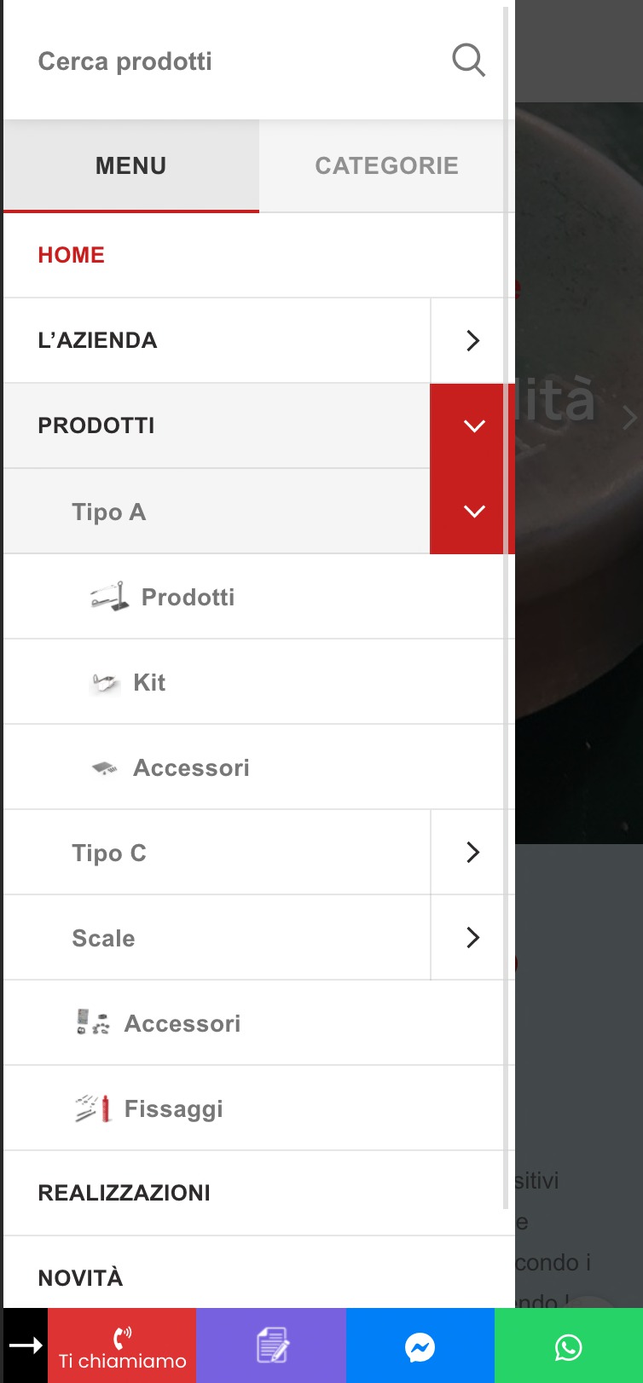Image resolution: width=643 pixels, height=1383 pixels.
Task: Open the REALIZZAZIONI menu item
Action: (125, 1193)
